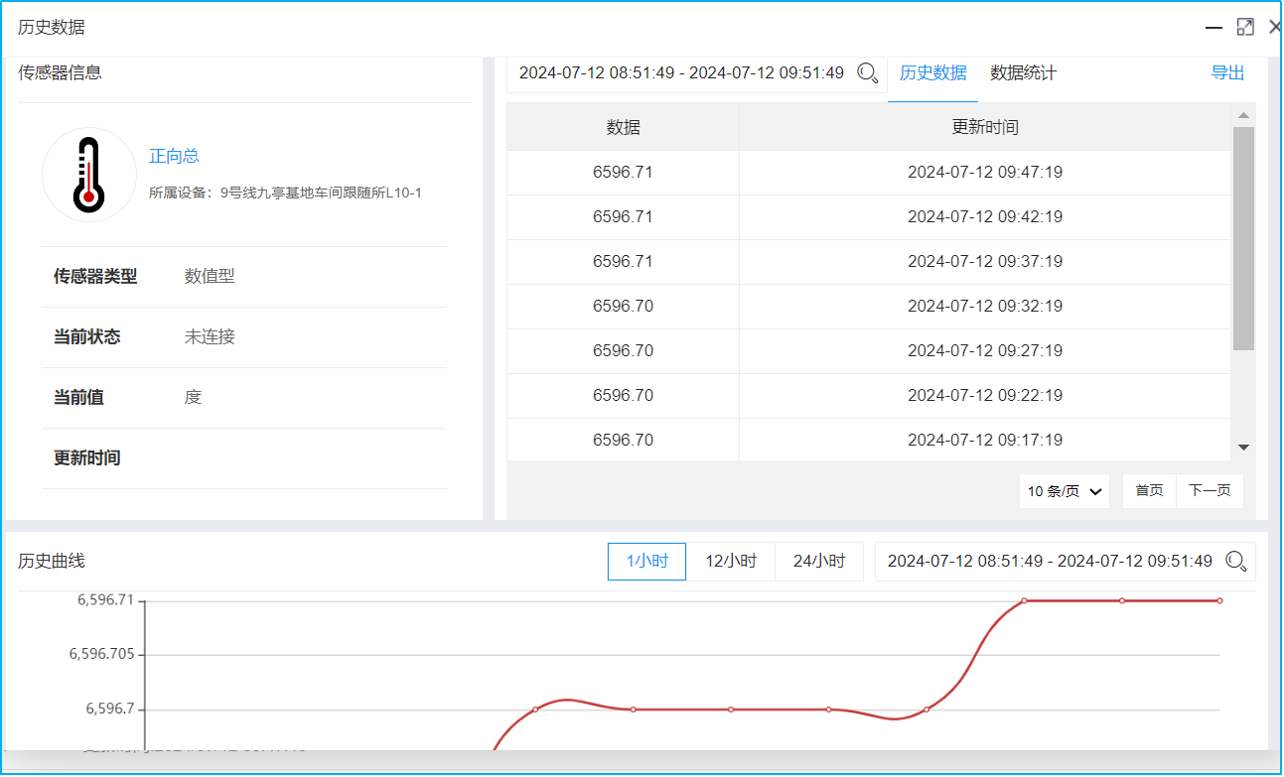Open the 正向总 sensor name link
The height and width of the screenshot is (777, 1284).
coord(174,156)
